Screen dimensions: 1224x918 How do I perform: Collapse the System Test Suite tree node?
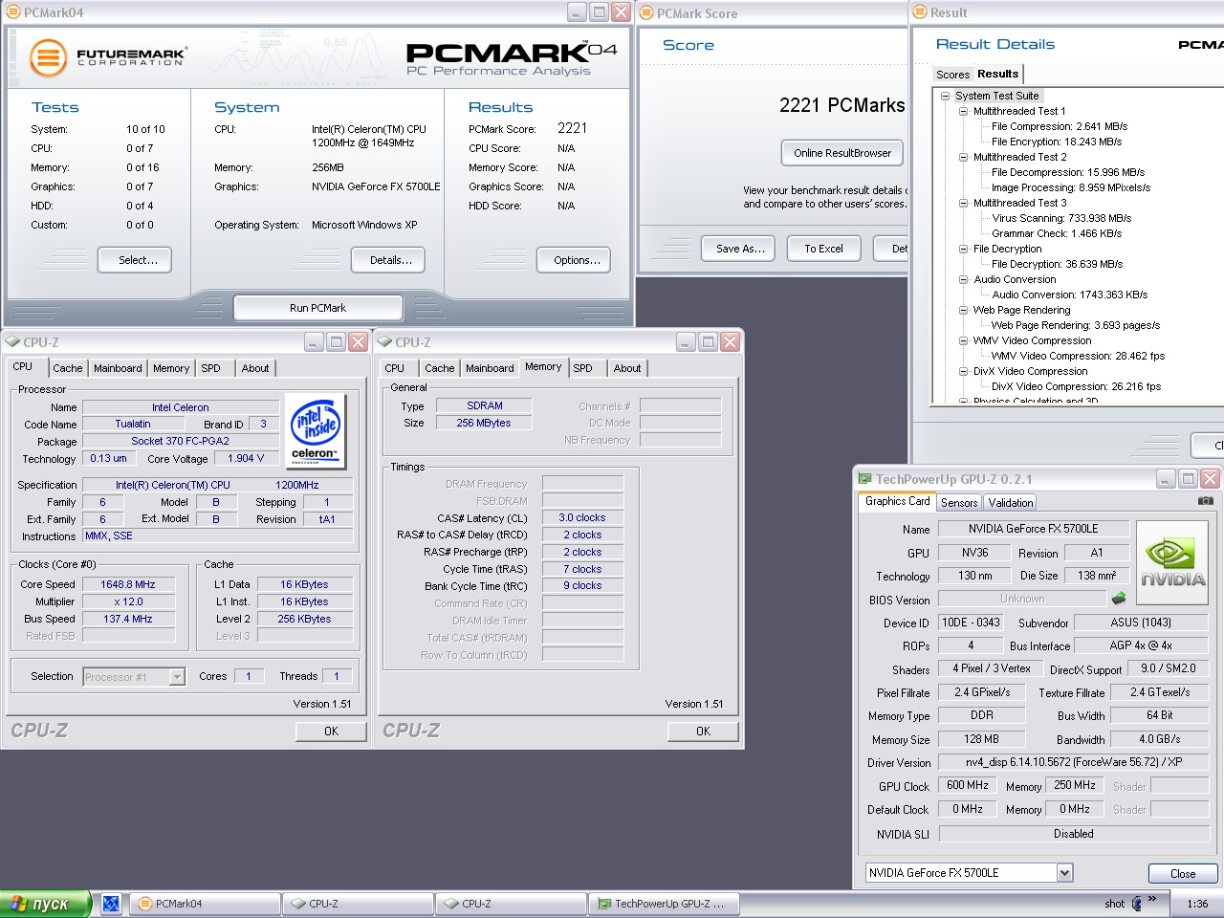945,96
